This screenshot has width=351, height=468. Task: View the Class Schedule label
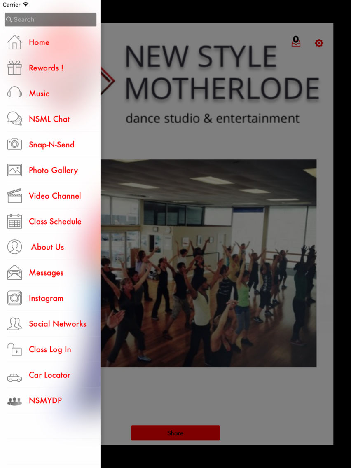coord(55,222)
